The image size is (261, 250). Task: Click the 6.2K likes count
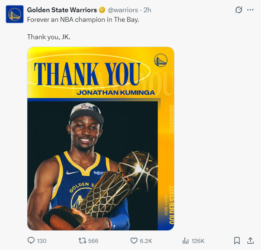coord(146,241)
